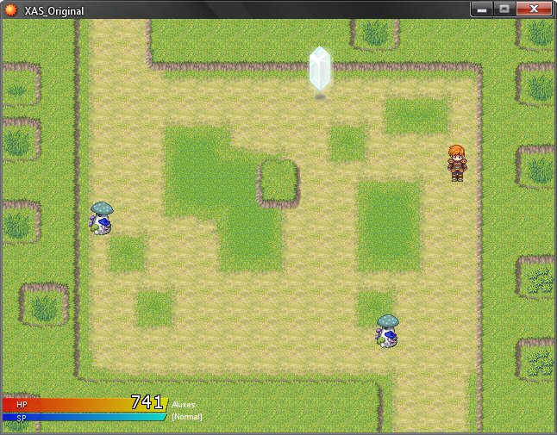Click the mushroom enemy near the bottom-right grass patch
This screenshot has width=557, height=435.
(x=387, y=331)
